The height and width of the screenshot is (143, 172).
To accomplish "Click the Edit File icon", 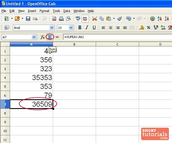I will pos(44,19).
